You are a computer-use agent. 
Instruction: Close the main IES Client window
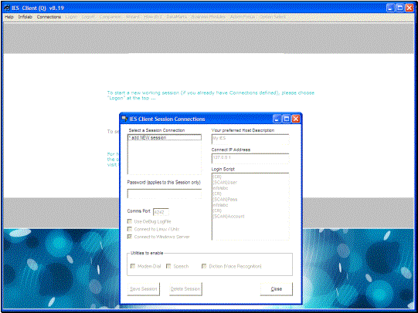(410, 8)
